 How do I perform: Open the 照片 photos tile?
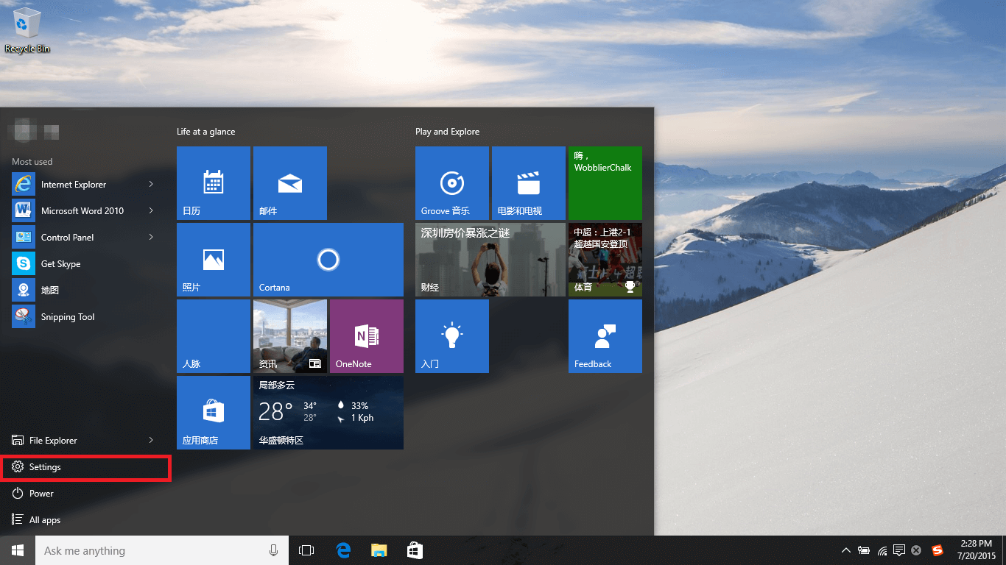(x=214, y=260)
